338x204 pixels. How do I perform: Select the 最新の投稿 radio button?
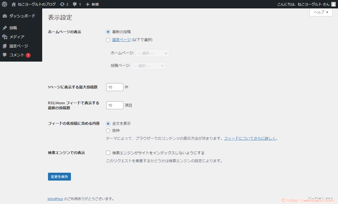click(x=108, y=32)
